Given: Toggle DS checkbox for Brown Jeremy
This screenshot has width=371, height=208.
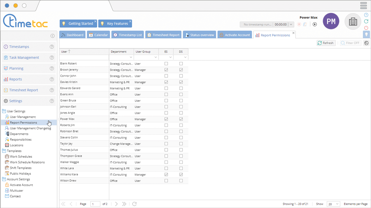Looking at the screenshot, I should (x=181, y=70).
